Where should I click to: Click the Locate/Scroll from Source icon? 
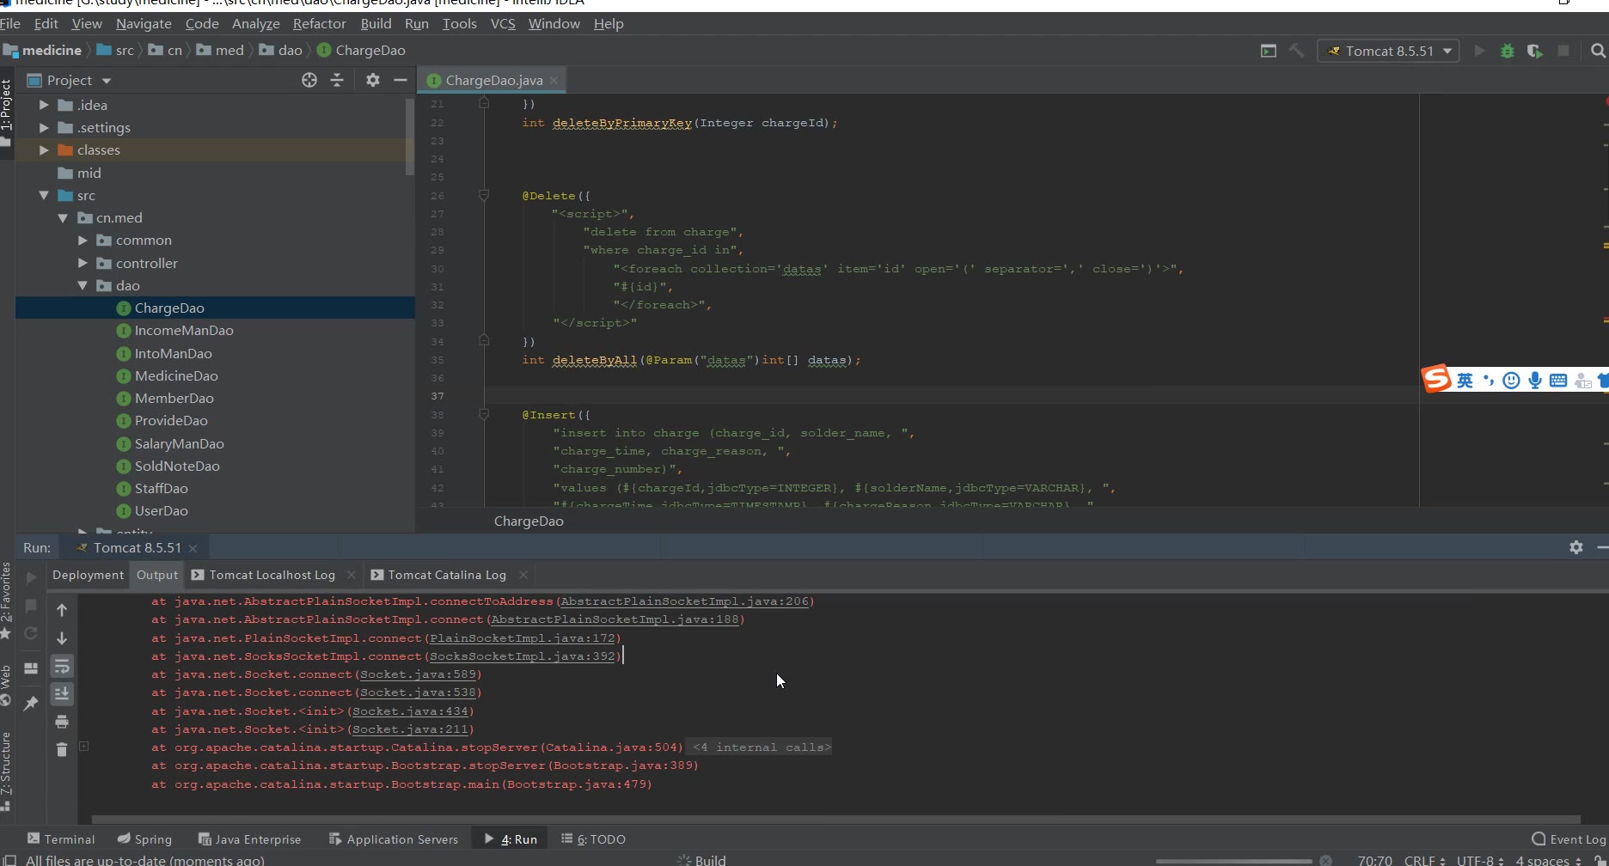coord(309,80)
